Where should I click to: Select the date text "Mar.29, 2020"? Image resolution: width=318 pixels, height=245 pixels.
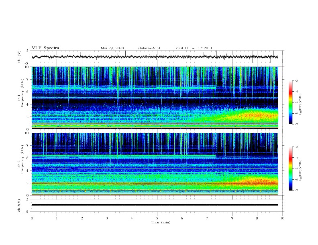(x=112, y=48)
